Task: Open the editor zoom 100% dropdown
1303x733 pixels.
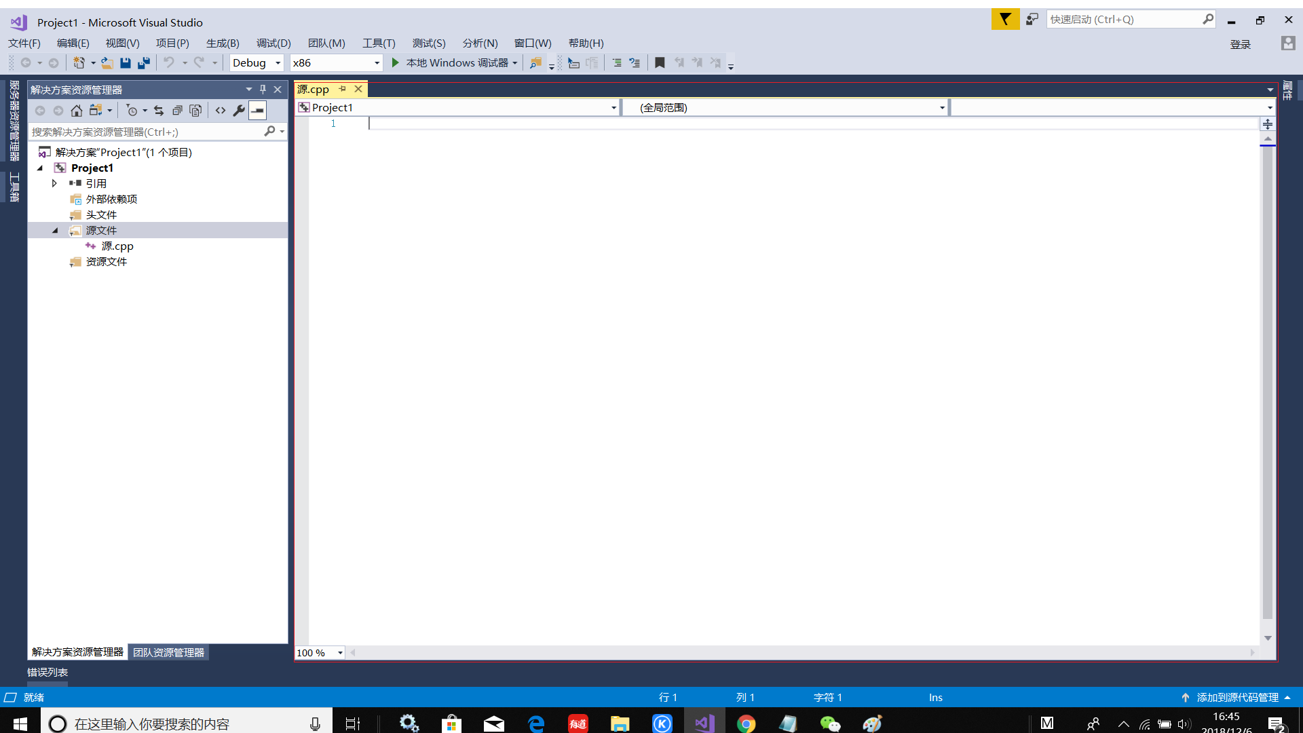Action: pyautogui.click(x=340, y=652)
